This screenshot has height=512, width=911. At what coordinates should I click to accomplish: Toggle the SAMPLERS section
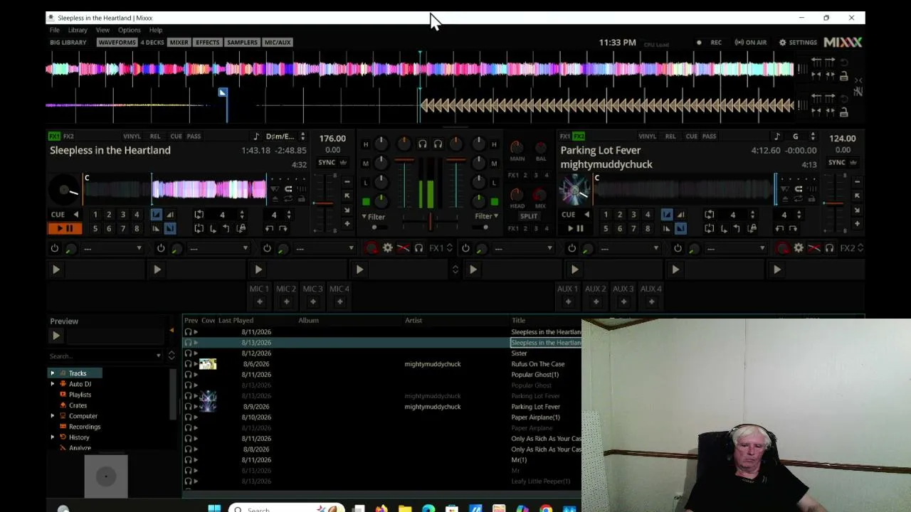coord(242,43)
